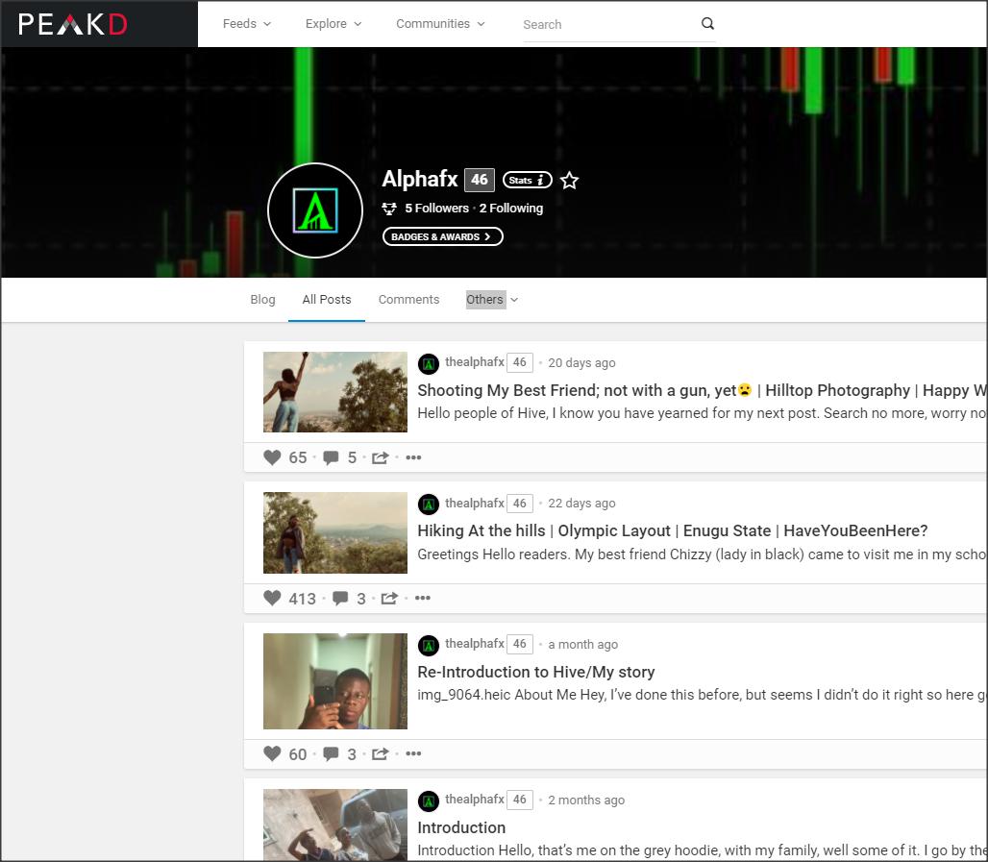Screen dimensions: 988x862
Task: Like the Re-Introduction to Hive post
Action: (272, 753)
